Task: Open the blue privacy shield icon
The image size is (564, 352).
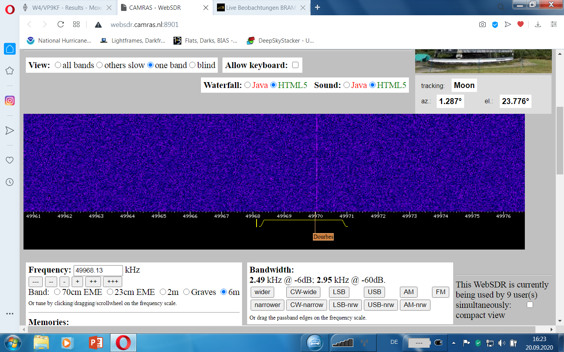Action: tap(495, 25)
